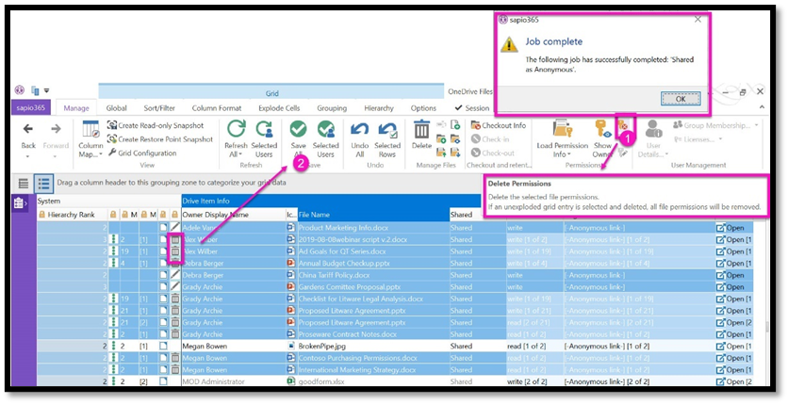
Task: Click vertical scrollbar of grid
Action: point(766,327)
